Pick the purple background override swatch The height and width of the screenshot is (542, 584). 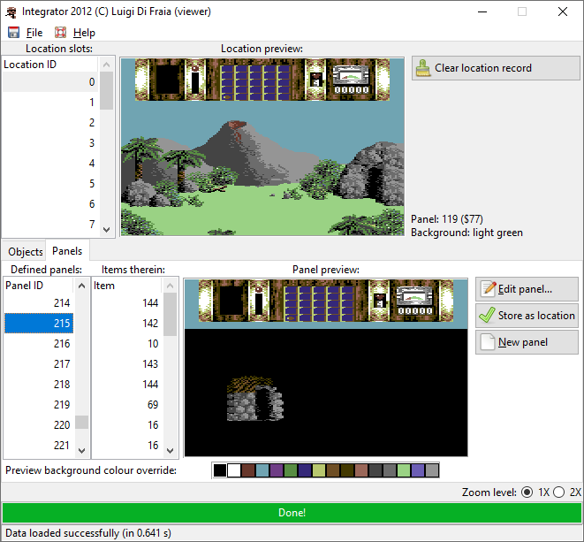tap(277, 470)
